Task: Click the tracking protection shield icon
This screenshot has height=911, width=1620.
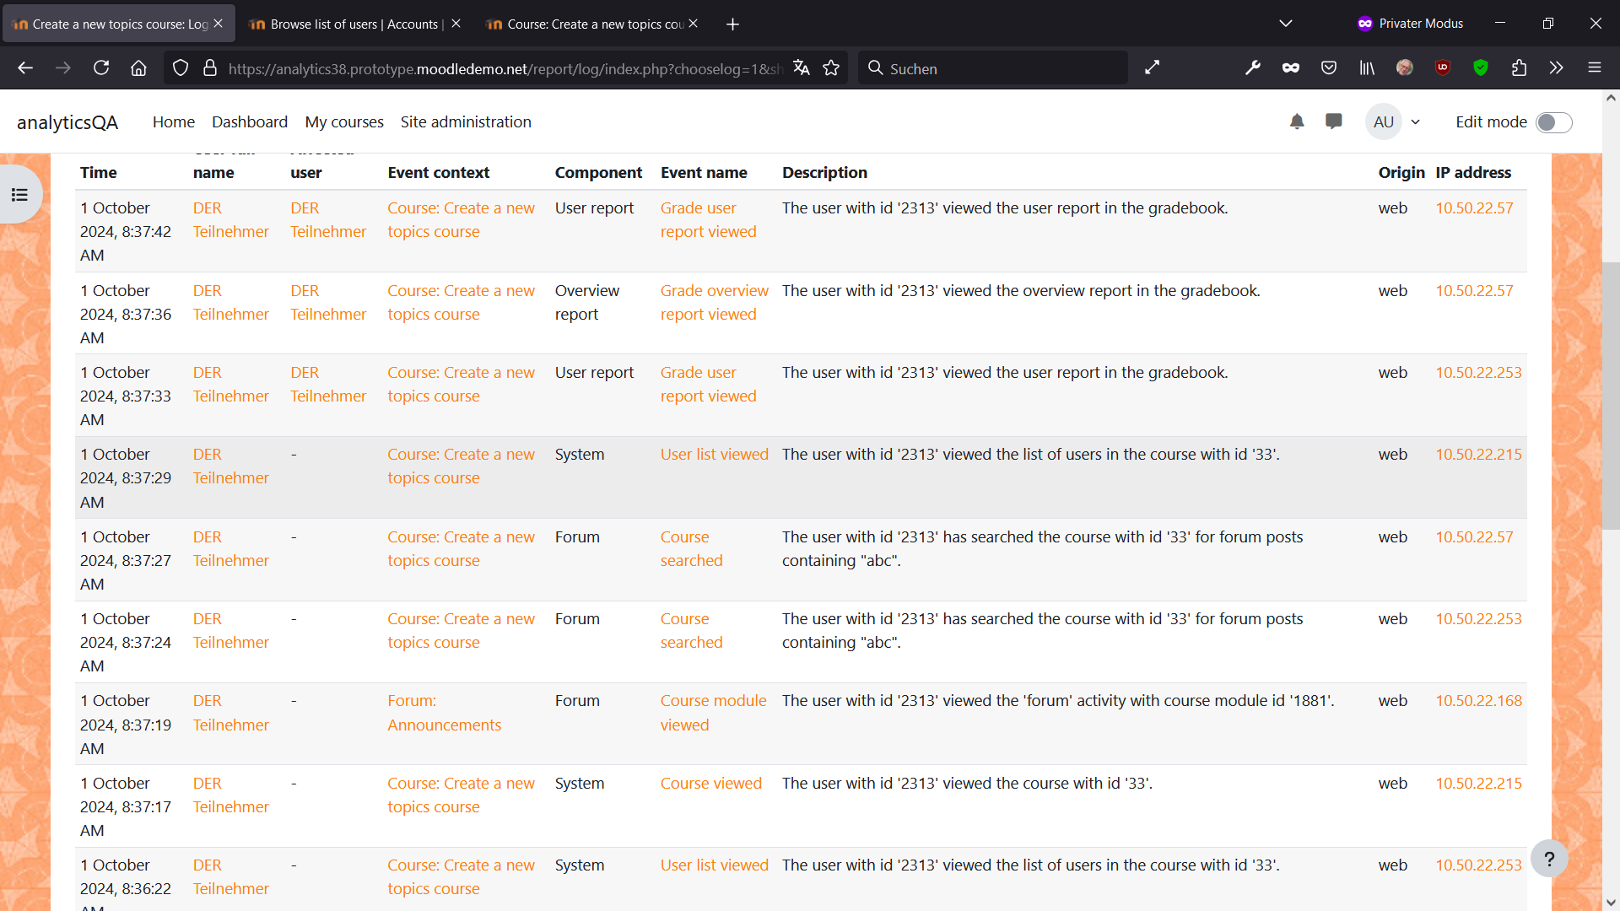Action: pyautogui.click(x=181, y=68)
